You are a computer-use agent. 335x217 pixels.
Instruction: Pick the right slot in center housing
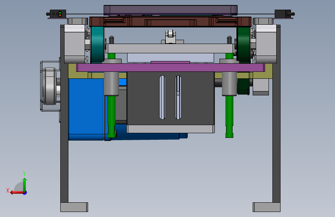pyautogui.click(x=178, y=97)
